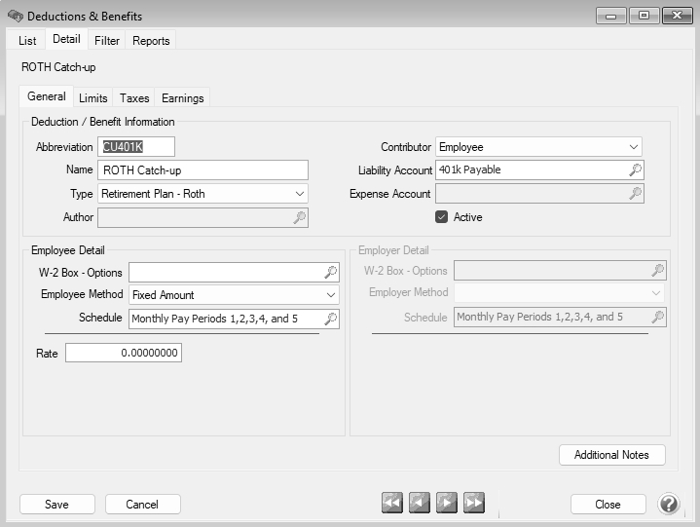Click the Name text field
Screen dimensions: 700x527
203,170
